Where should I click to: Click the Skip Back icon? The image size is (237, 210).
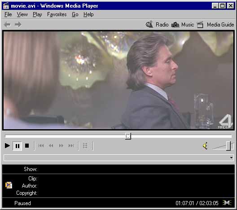pos(41,146)
